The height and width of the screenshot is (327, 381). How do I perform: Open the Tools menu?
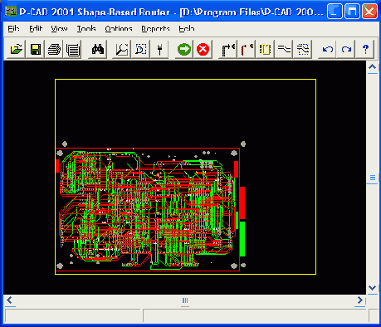86,28
